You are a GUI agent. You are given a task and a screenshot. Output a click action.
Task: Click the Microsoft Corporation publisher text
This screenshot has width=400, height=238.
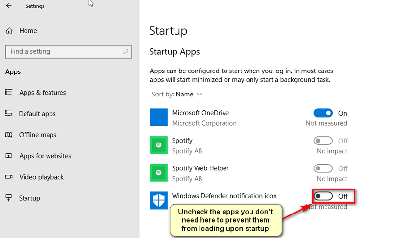pos(204,123)
